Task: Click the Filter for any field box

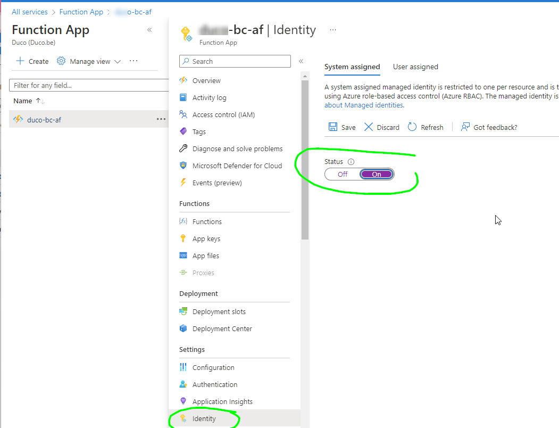Action: coord(89,85)
